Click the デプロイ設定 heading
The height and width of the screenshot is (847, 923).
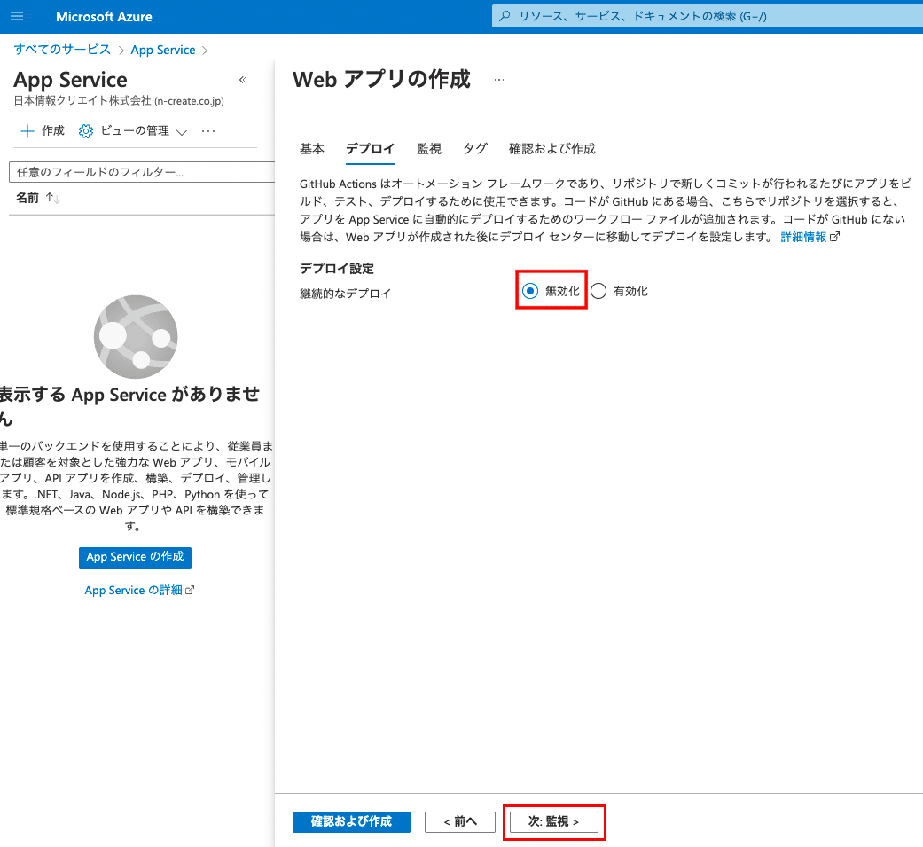(x=337, y=269)
